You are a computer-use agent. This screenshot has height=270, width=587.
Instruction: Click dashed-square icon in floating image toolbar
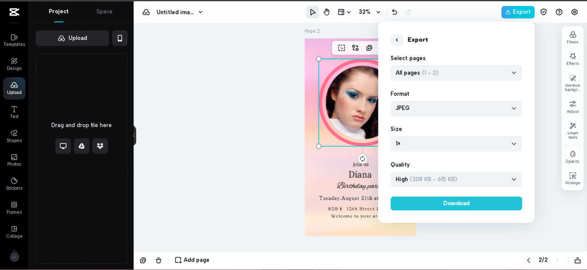pyautogui.click(x=342, y=48)
